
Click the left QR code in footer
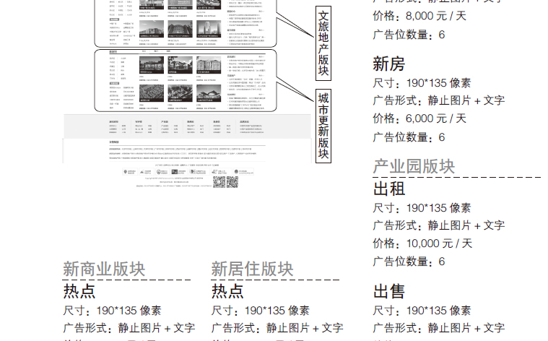click(x=218, y=182)
